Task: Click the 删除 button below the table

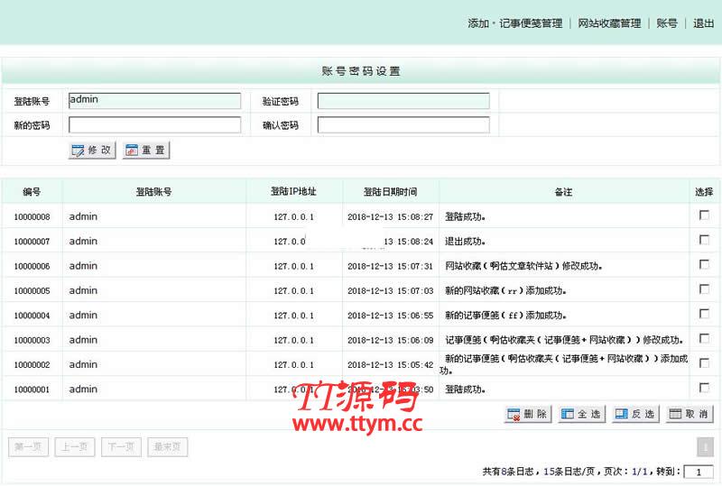Action: pyautogui.click(x=528, y=414)
